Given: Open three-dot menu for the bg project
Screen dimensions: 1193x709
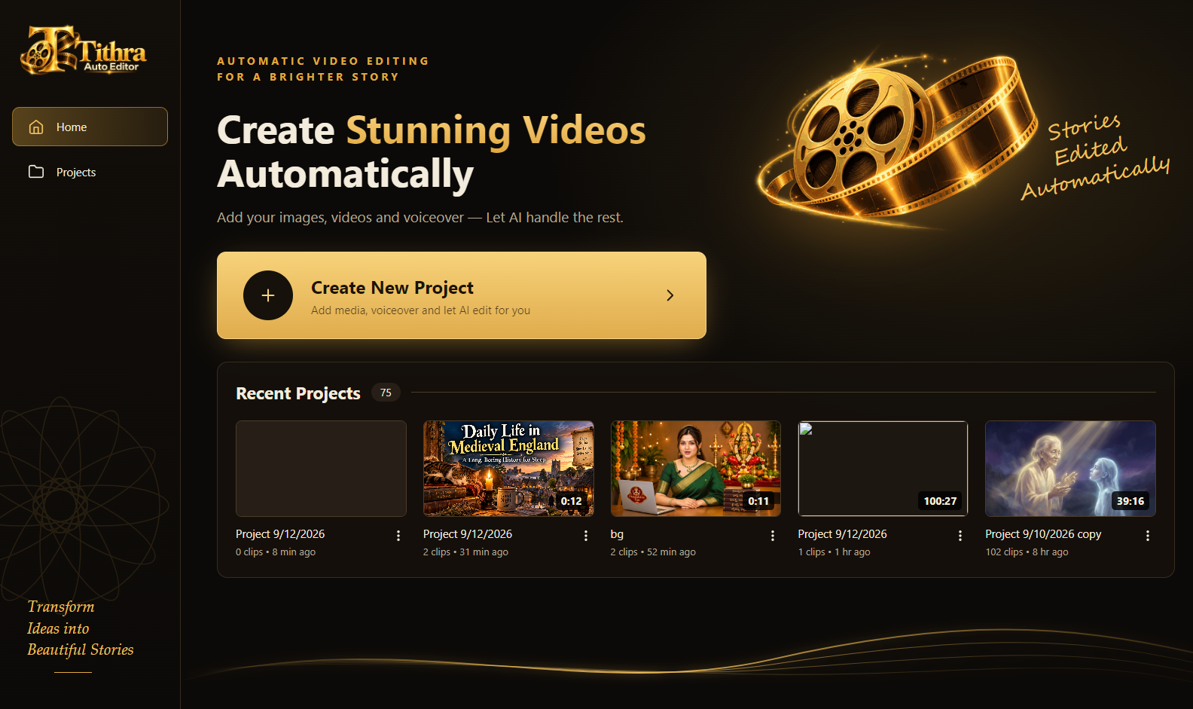Looking at the screenshot, I should (x=773, y=536).
